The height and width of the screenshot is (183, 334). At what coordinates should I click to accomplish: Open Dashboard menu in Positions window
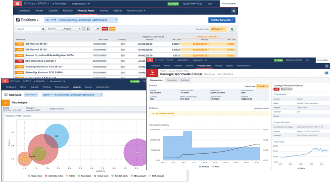click(x=24, y=11)
